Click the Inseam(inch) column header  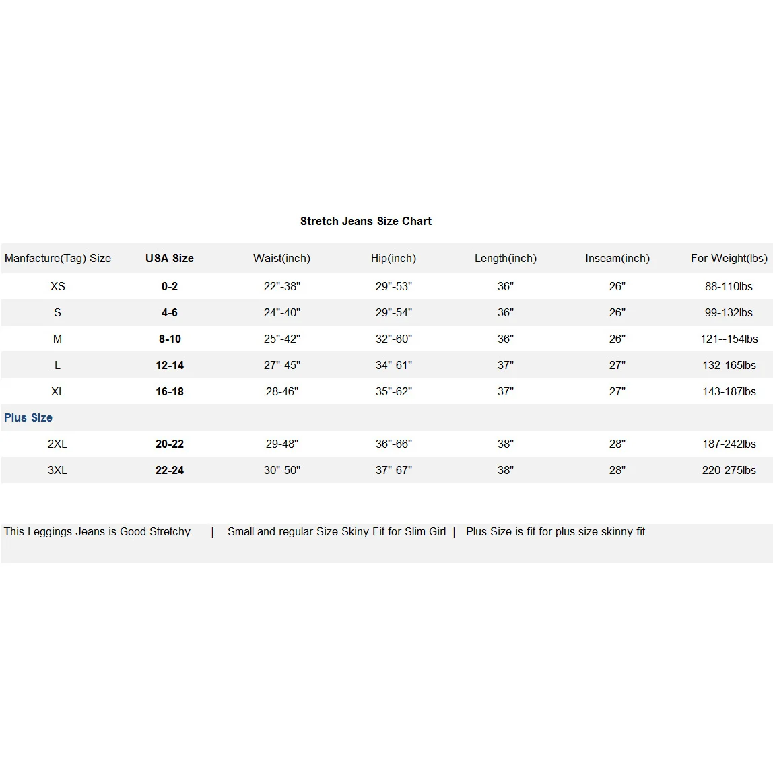point(617,259)
